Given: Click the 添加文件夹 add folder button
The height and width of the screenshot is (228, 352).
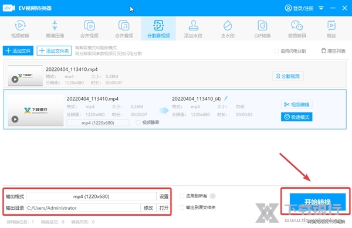Looking at the screenshot, I should (x=54, y=50).
